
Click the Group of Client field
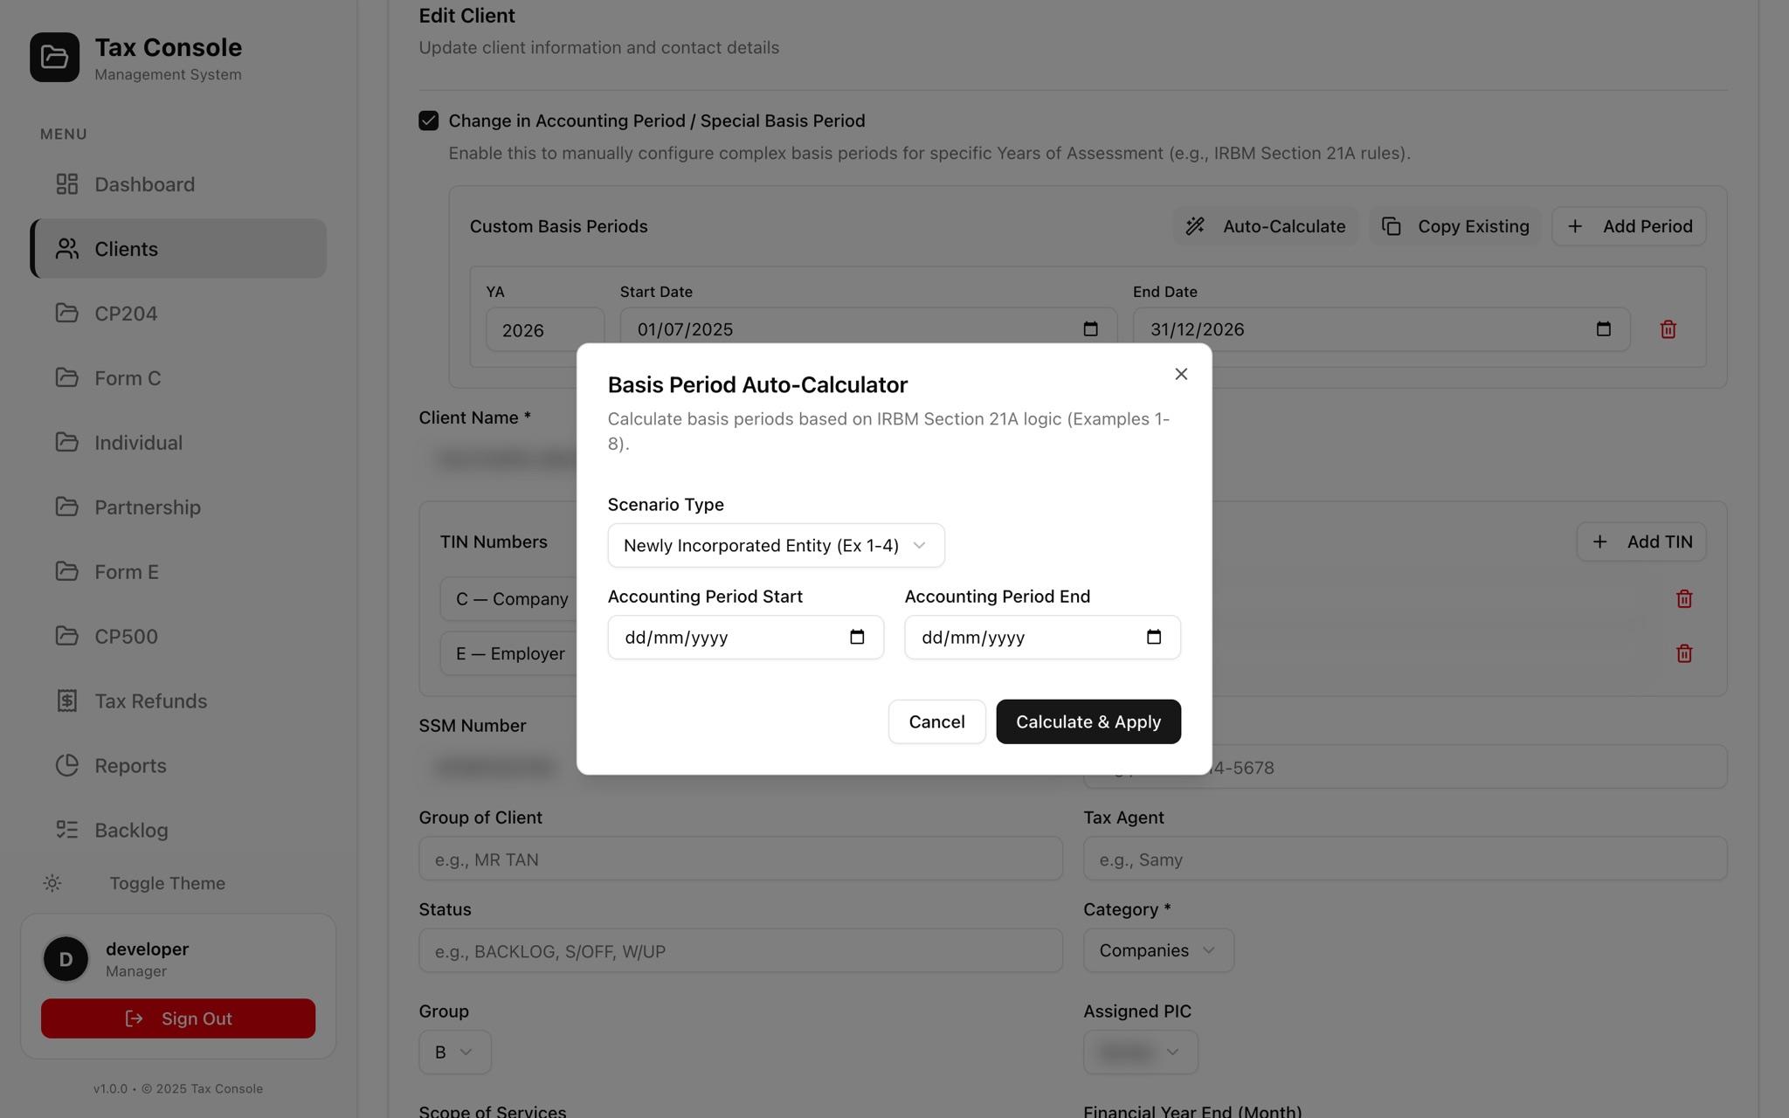click(741, 859)
